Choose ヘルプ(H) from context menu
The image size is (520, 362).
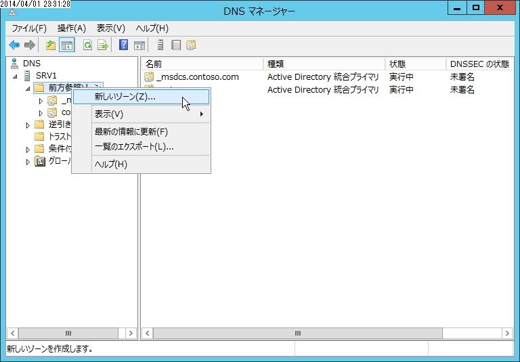[x=142, y=164]
